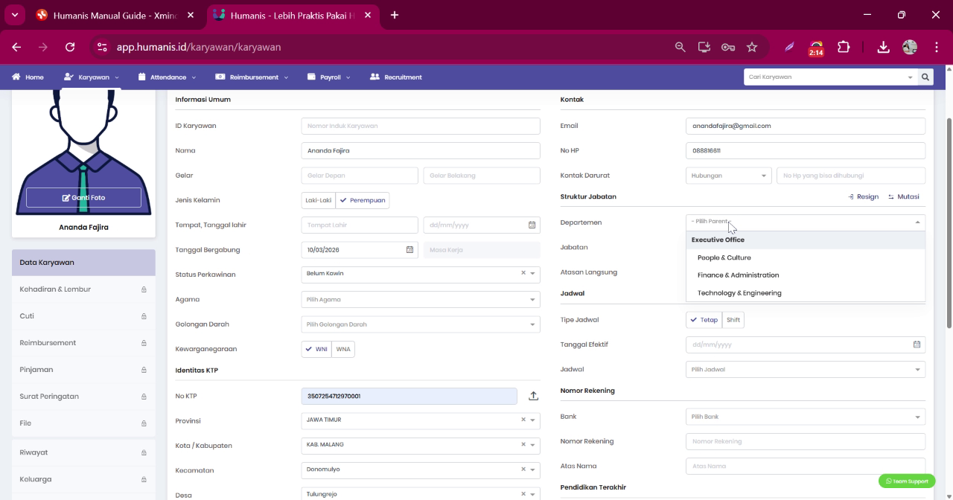Open Chrome downloads icon

pos(883,47)
